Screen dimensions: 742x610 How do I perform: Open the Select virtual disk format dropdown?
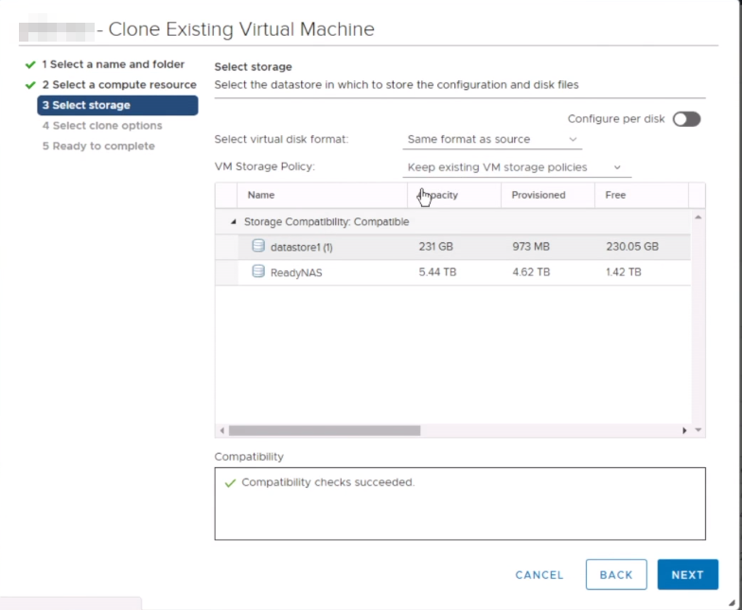click(492, 140)
